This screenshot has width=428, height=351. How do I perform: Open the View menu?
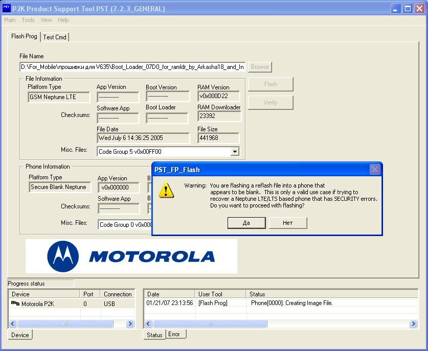[x=46, y=20]
